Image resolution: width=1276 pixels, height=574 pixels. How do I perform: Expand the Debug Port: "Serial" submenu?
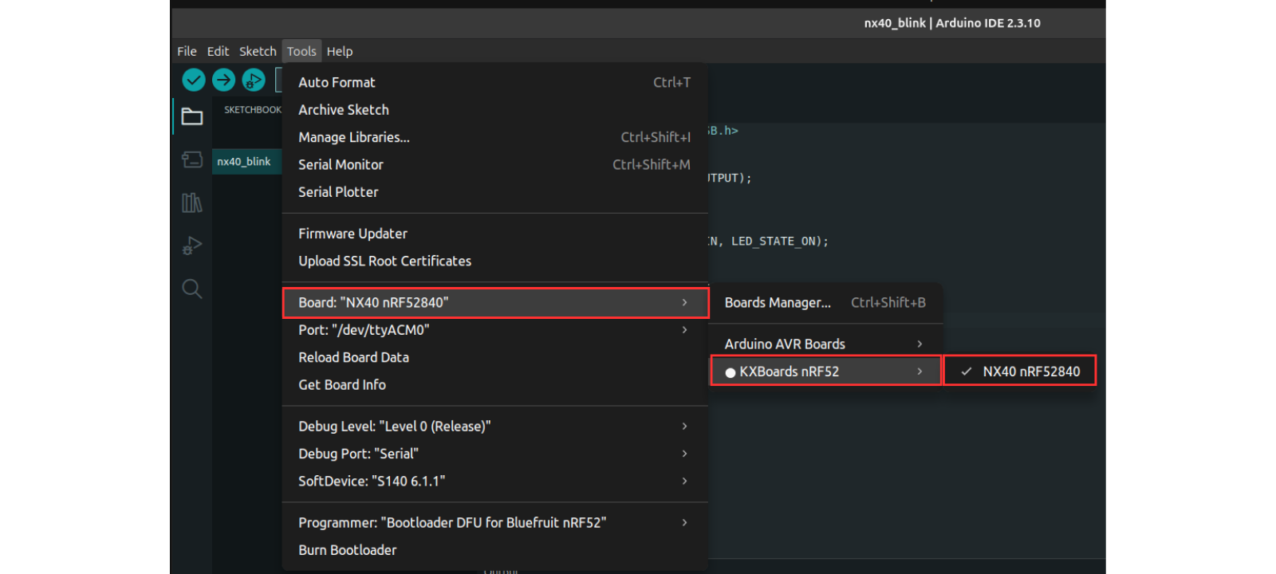(x=495, y=454)
